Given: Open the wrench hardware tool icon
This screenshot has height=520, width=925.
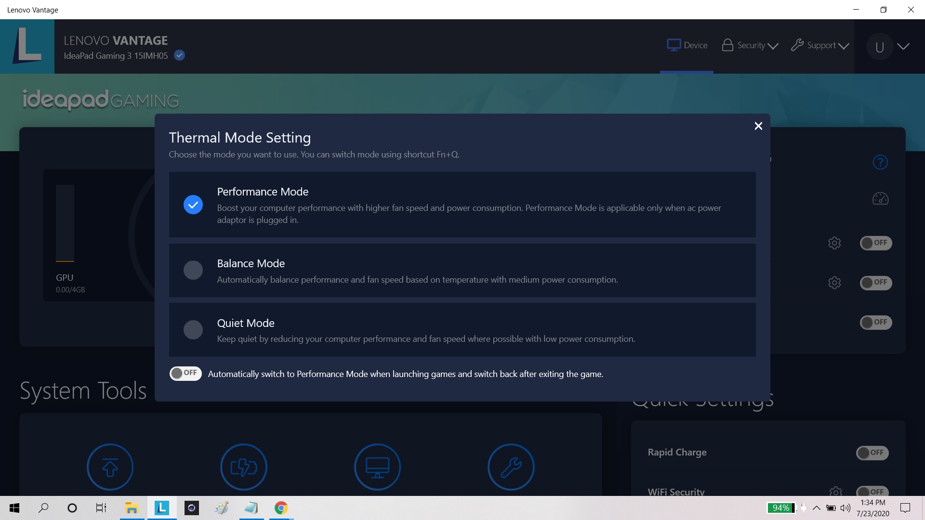Looking at the screenshot, I should [511, 467].
